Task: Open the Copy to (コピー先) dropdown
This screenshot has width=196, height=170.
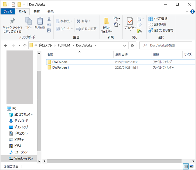Action: (64, 29)
